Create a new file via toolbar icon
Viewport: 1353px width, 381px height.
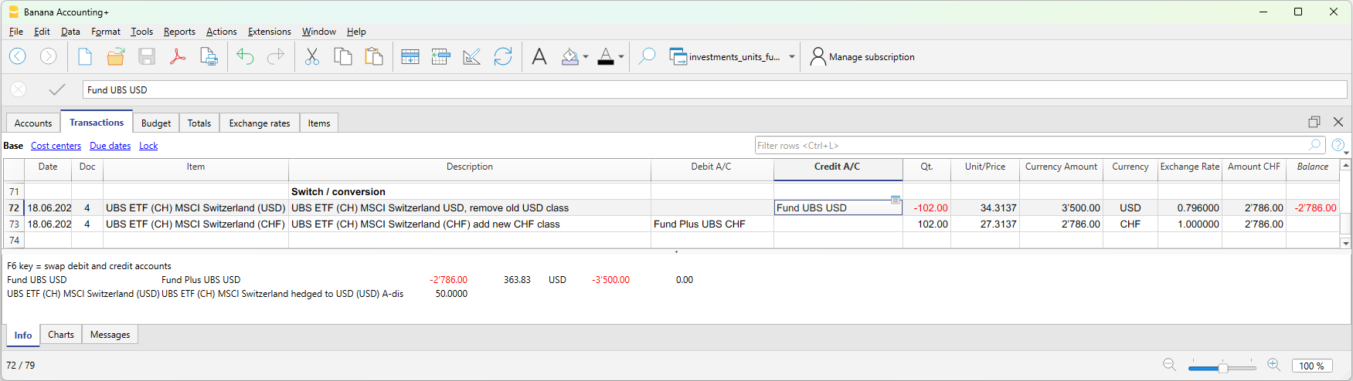85,56
